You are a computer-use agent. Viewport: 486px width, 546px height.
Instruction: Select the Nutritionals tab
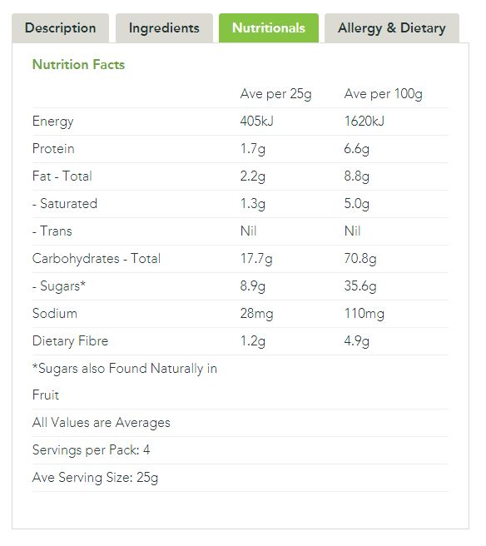click(269, 28)
